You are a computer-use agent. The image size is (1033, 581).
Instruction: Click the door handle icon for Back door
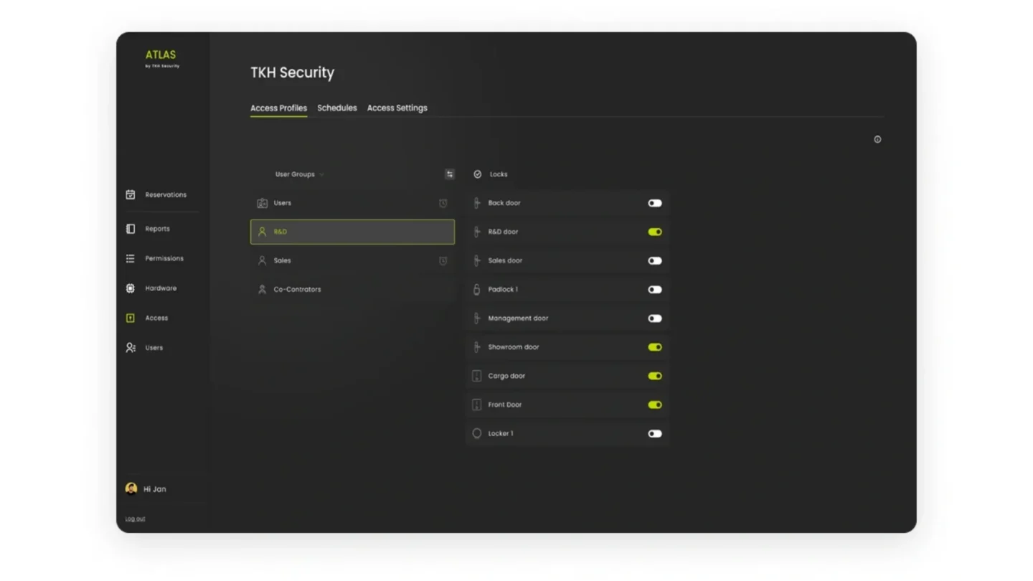coord(477,203)
